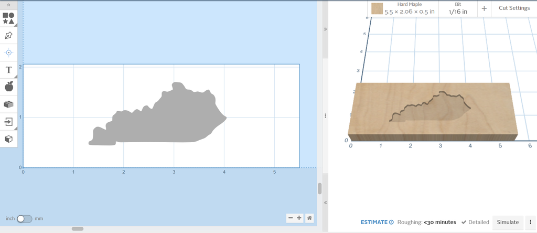
Task: Select the Pen drawing tool
Action: (8, 36)
